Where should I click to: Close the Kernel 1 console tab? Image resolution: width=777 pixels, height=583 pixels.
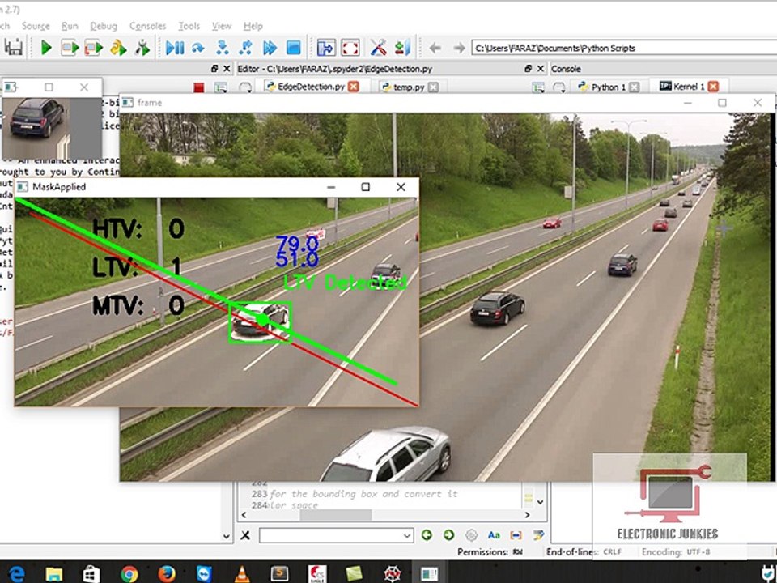coord(713,87)
